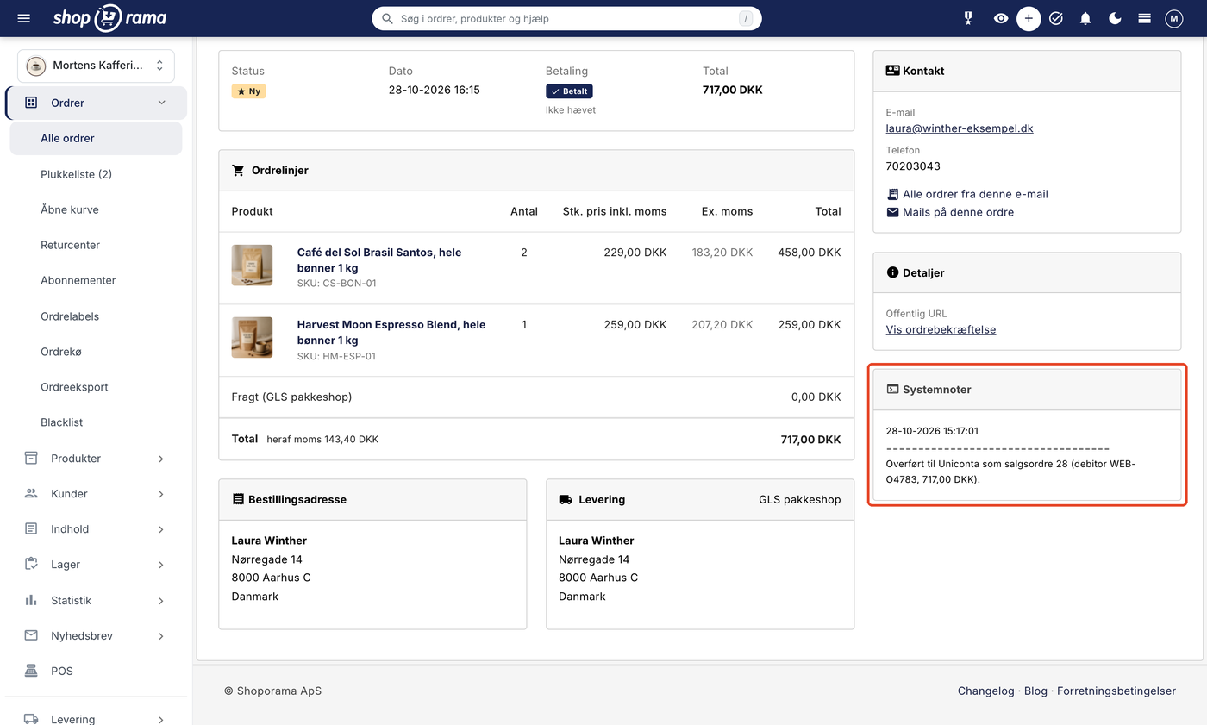Image resolution: width=1207 pixels, height=725 pixels.
Task: Click the Ny status badge
Action: tap(248, 91)
